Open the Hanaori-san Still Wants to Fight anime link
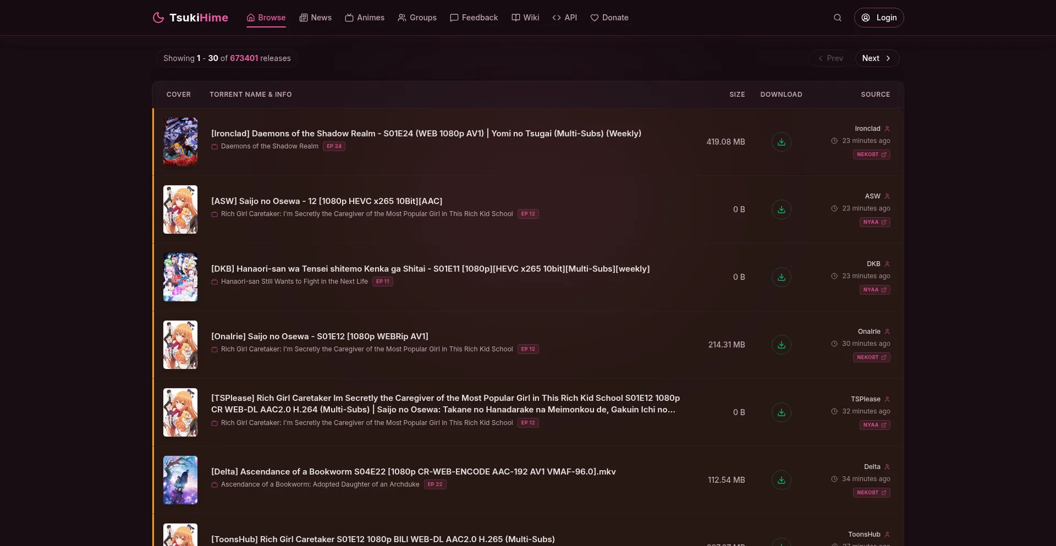 294,282
